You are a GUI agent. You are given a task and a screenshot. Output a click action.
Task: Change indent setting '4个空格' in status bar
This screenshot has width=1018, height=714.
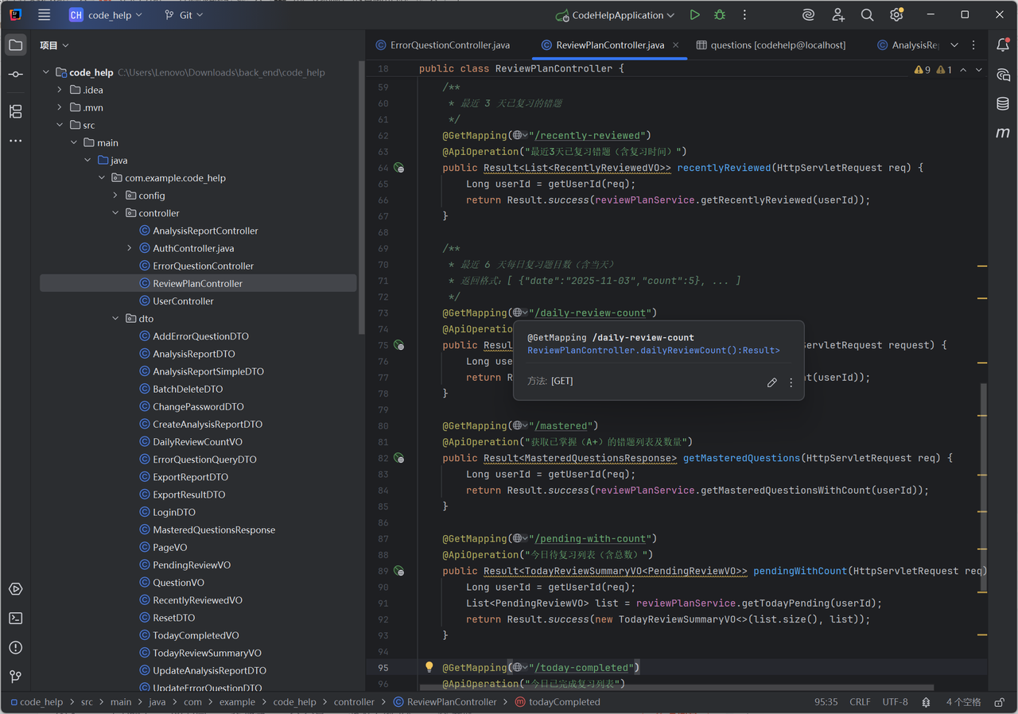963,702
